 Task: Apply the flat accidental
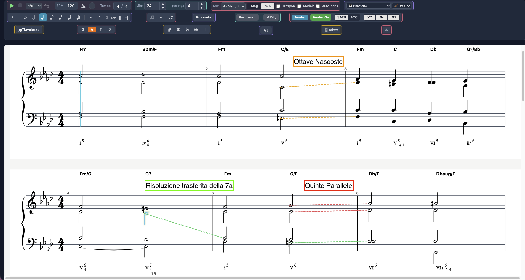(187, 29)
